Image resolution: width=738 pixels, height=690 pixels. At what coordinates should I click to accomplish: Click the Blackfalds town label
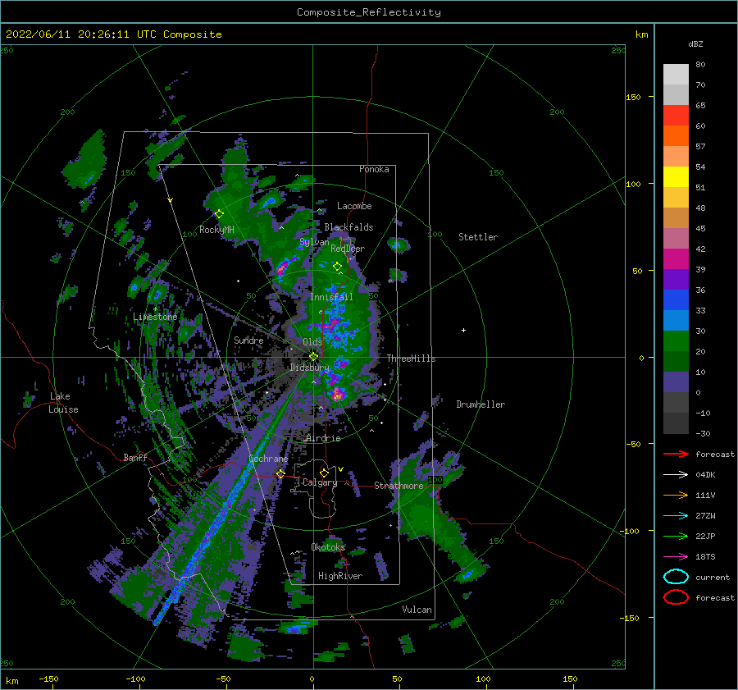(348, 227)
